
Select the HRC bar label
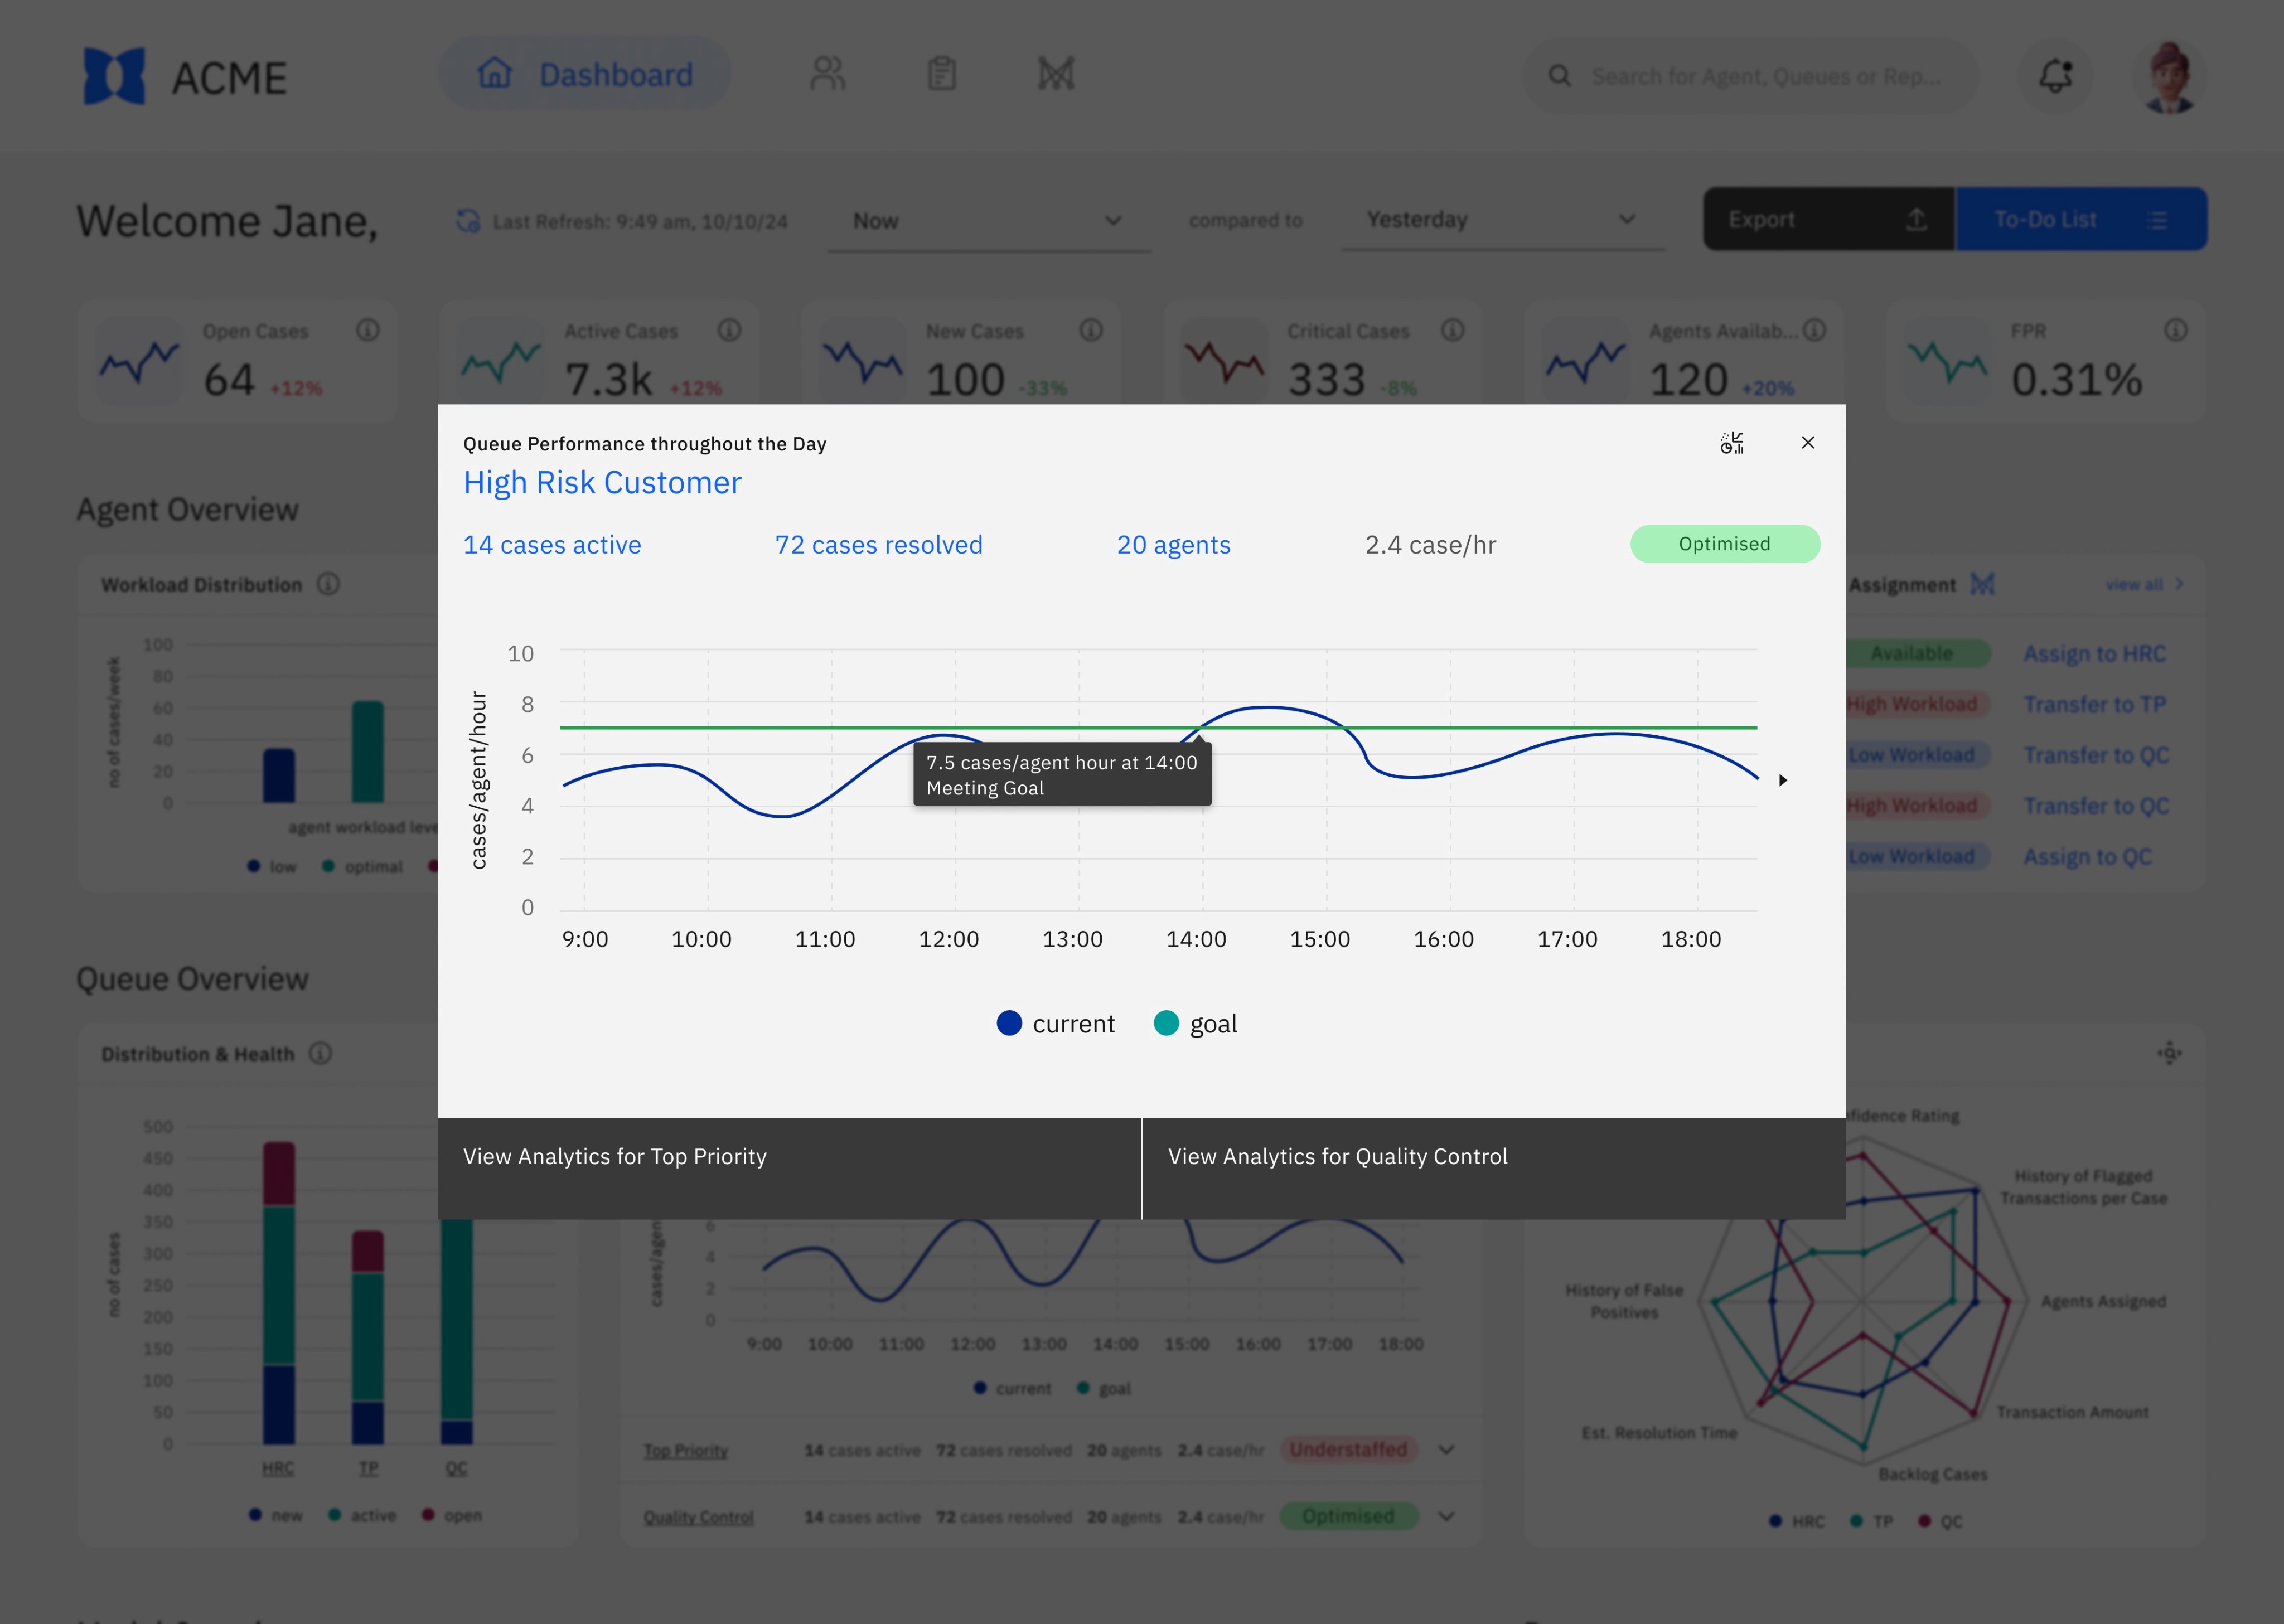(278, 1468)
